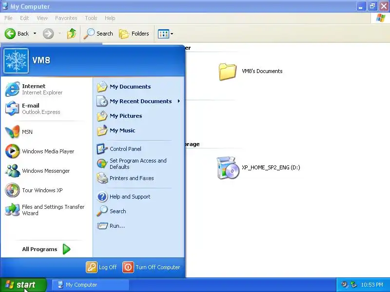The width and height of the screenshot is (390, 292).
Task: Toggle the Folders pane button
Action: (134, 34)
